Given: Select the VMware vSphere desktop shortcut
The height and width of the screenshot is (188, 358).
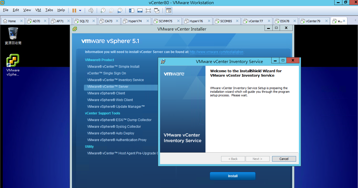Looking at the screenshot, I should pyautogui.click(x=13, y=65).
